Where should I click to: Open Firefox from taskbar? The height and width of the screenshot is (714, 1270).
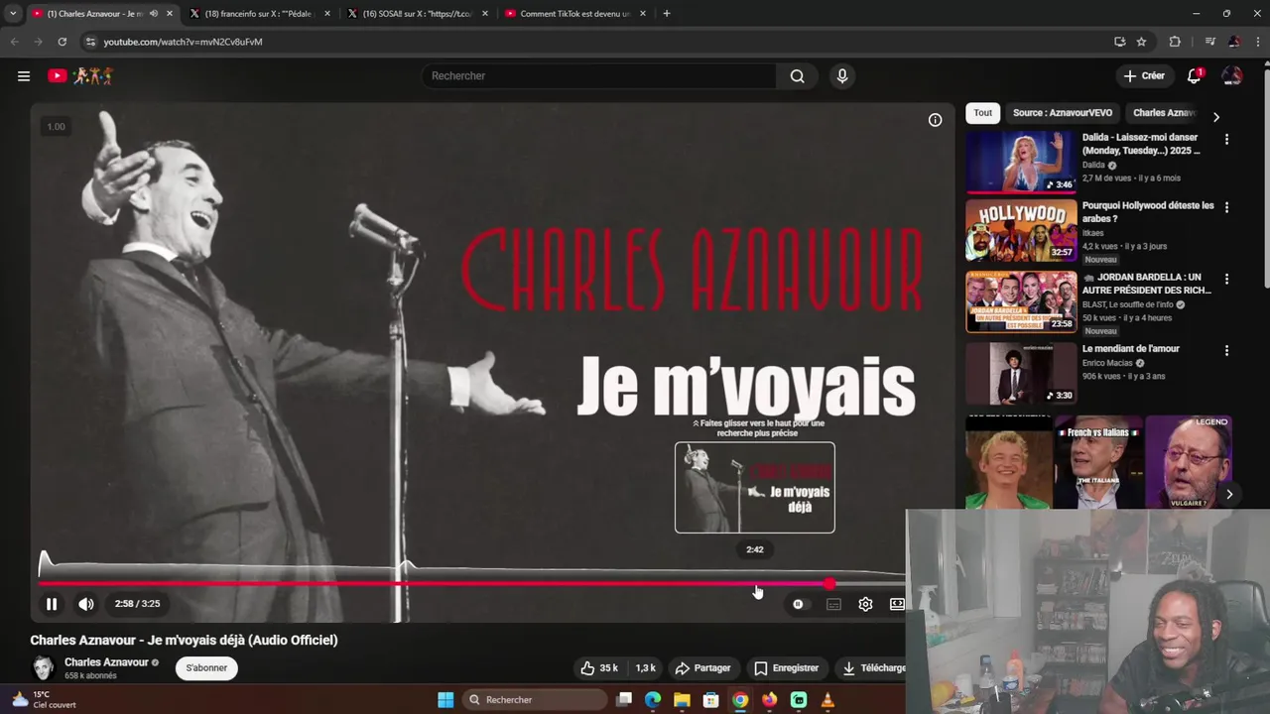[x=769, y=700]
